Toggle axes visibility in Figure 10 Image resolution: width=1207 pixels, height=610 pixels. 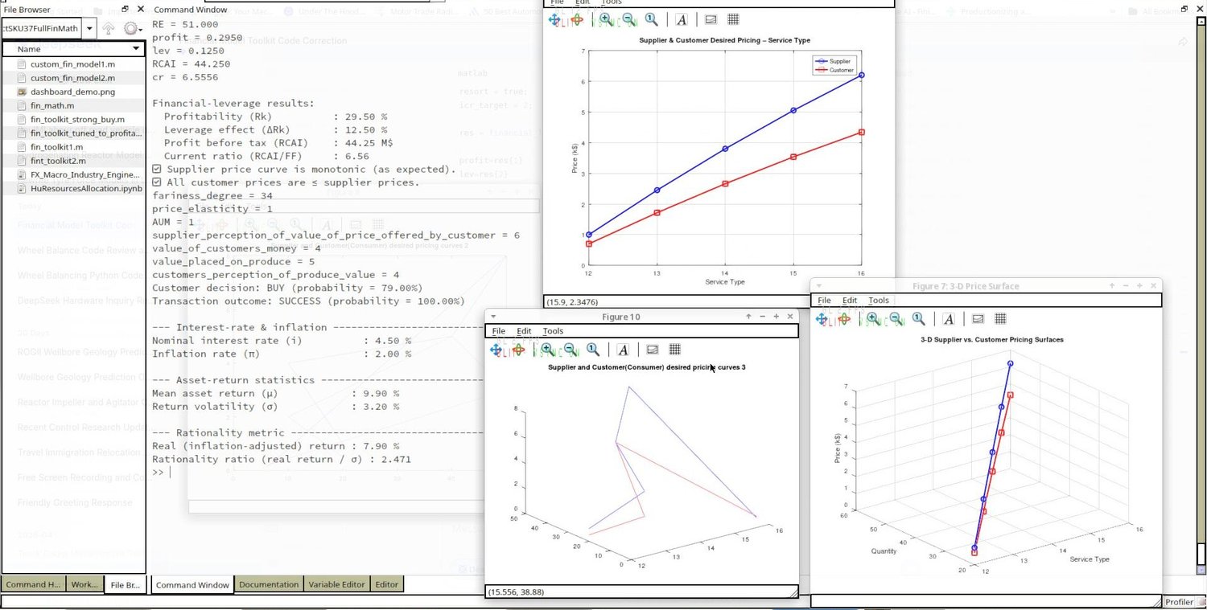click(653, 350)
